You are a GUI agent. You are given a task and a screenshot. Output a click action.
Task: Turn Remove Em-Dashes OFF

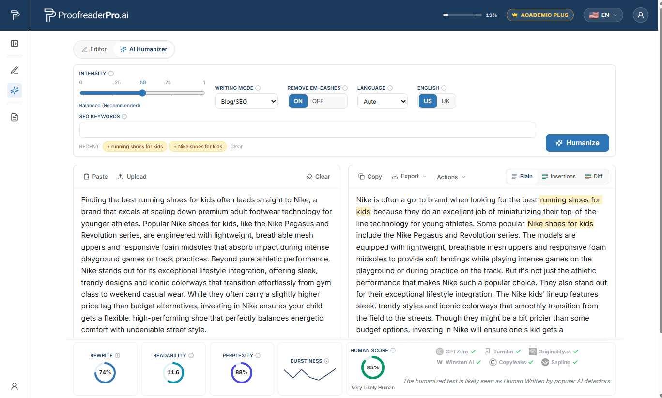click(x=318, y=101)
